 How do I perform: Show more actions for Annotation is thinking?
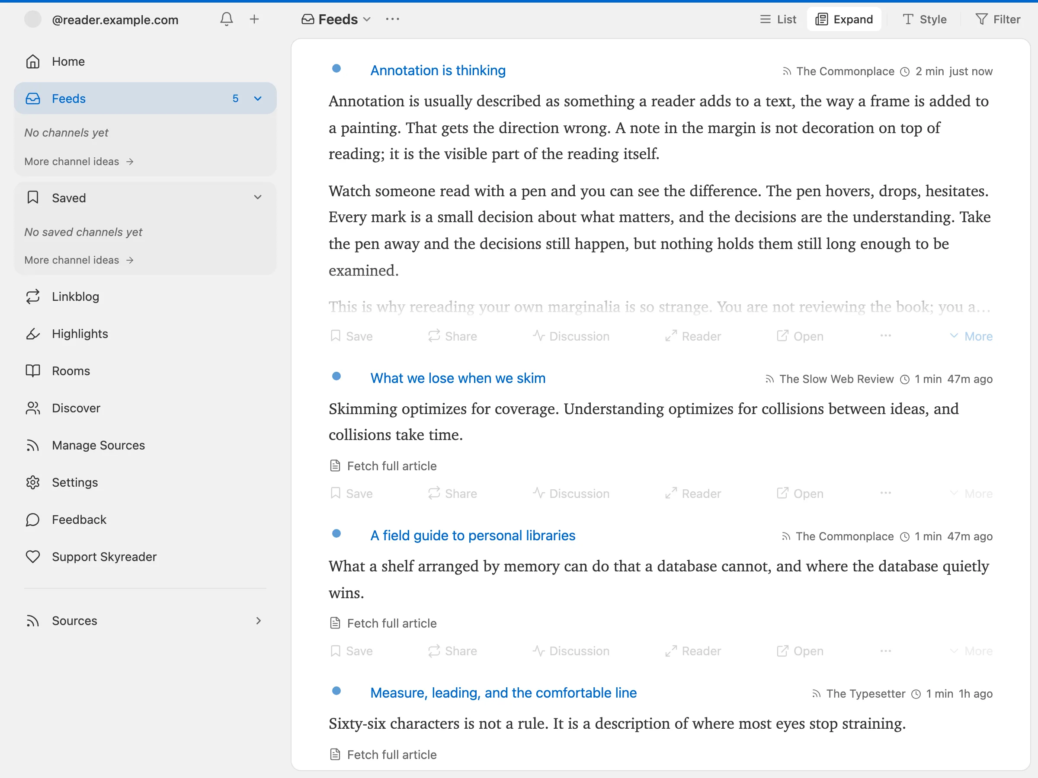click(885, 336)
